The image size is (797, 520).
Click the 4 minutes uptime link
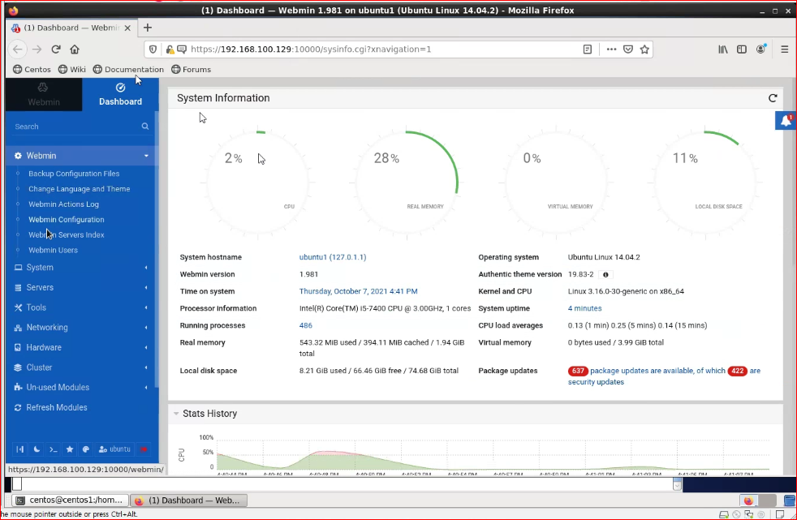pos(584,308)
